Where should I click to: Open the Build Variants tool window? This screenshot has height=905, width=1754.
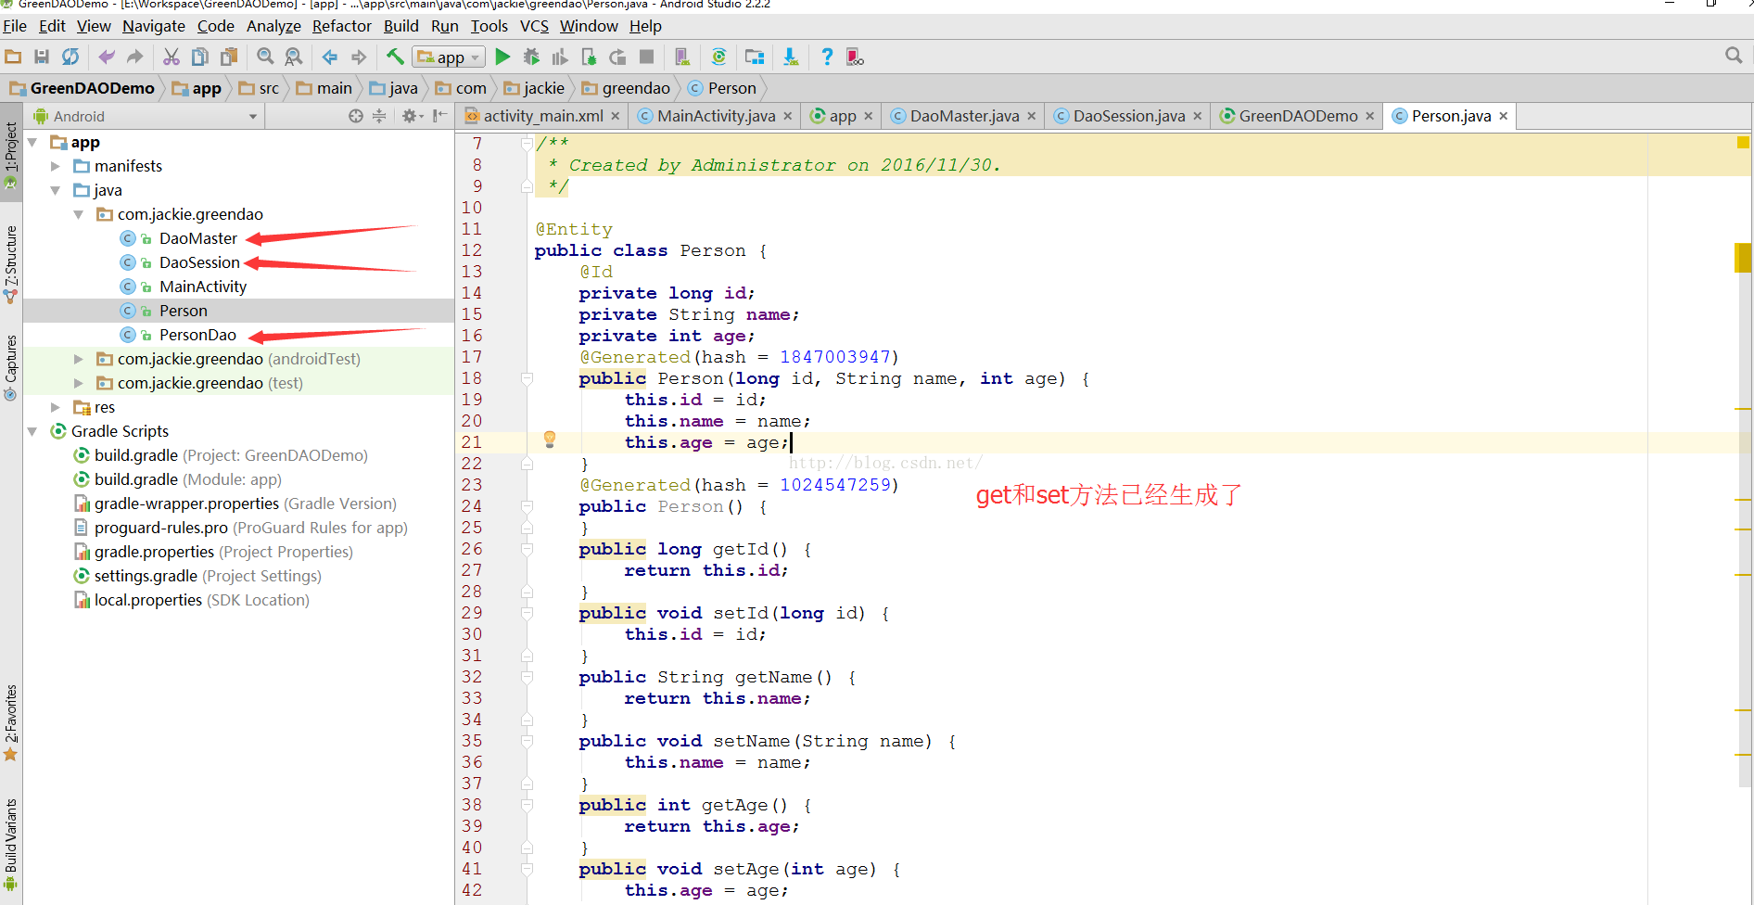(x=11, y=844)
